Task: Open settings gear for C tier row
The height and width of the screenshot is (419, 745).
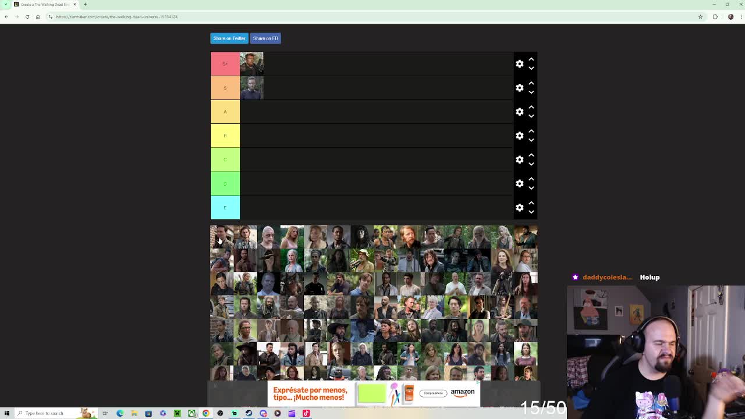Action: pyautogui.click(x=519, y=159)
